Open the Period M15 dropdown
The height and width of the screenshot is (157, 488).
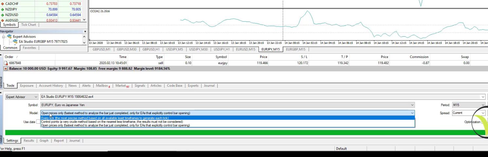pos(468,105)
